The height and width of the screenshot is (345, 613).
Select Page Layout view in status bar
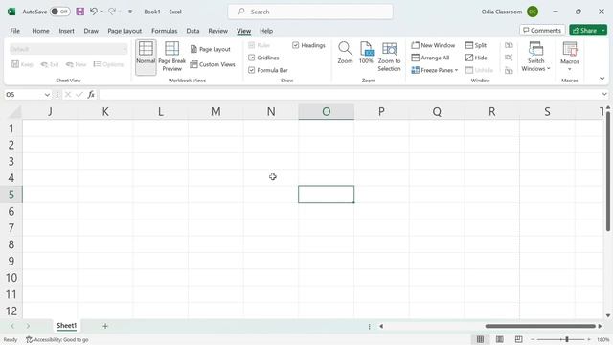coord(500,339)
